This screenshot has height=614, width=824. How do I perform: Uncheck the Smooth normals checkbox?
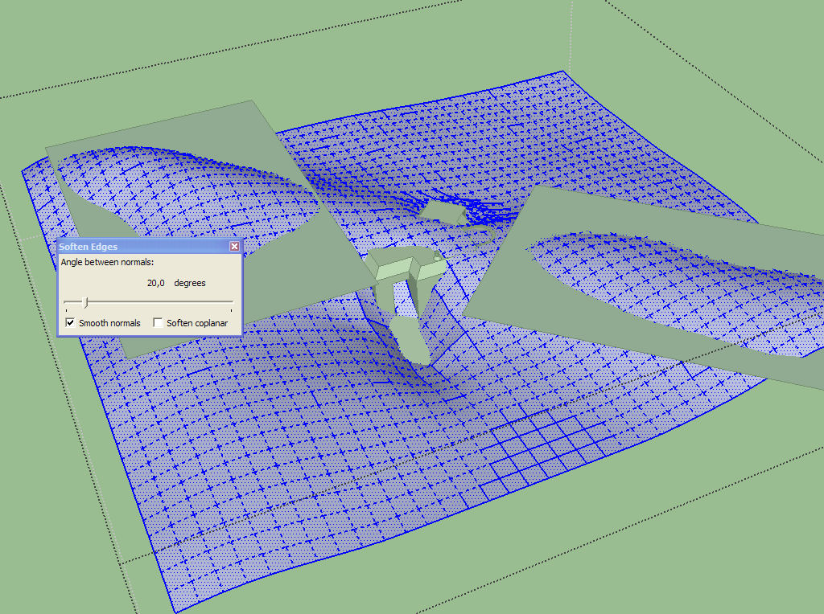[x=70, y=323]
